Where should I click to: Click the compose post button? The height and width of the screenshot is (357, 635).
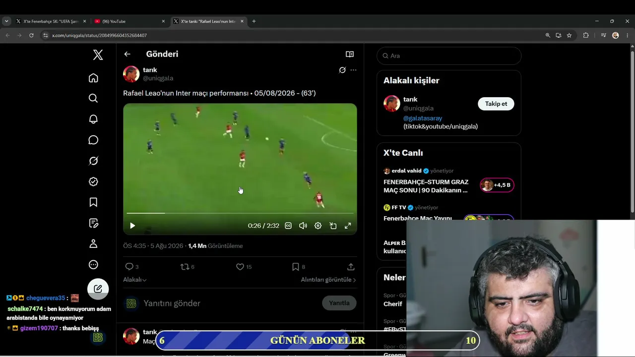(98, 289)
